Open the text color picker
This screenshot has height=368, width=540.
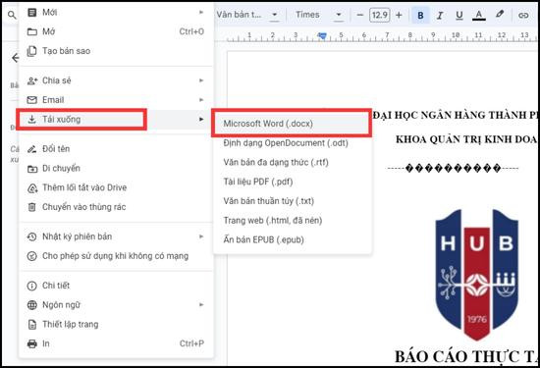[479, 16]
